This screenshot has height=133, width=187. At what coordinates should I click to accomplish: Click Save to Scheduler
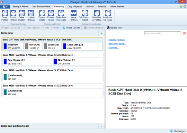(x=93, y=28)
